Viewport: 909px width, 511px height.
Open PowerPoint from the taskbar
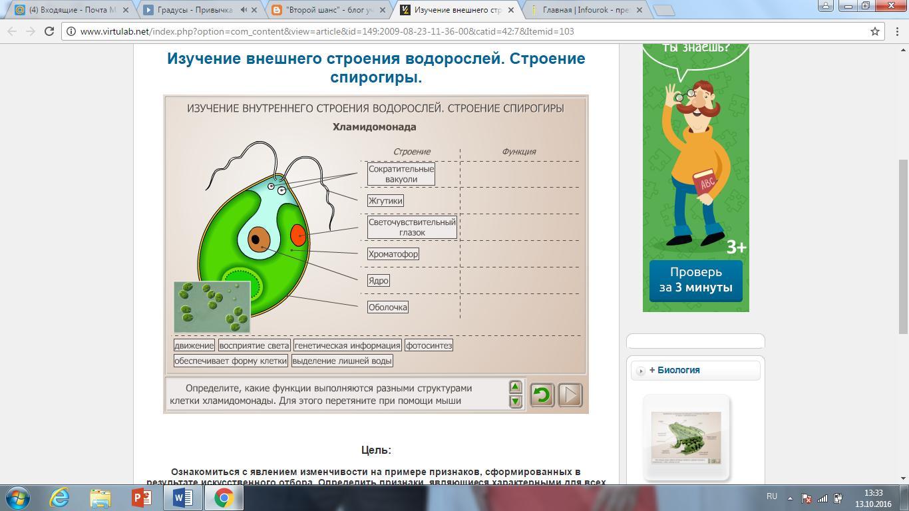[141, 497]
